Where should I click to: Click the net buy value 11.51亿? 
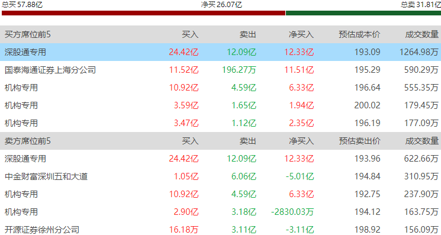coord(299,70)
